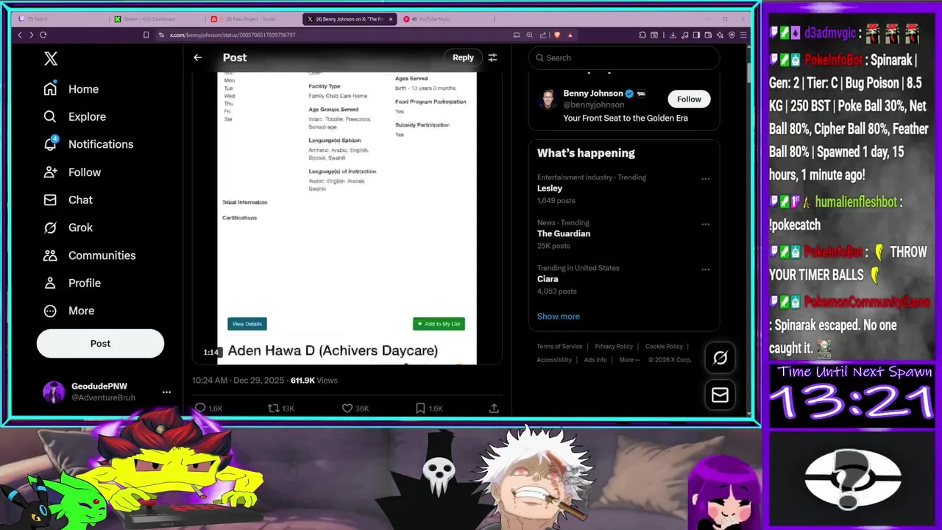Open the browser extensions puzzle icon
This screenshot has width=942, height=530.
642,35
